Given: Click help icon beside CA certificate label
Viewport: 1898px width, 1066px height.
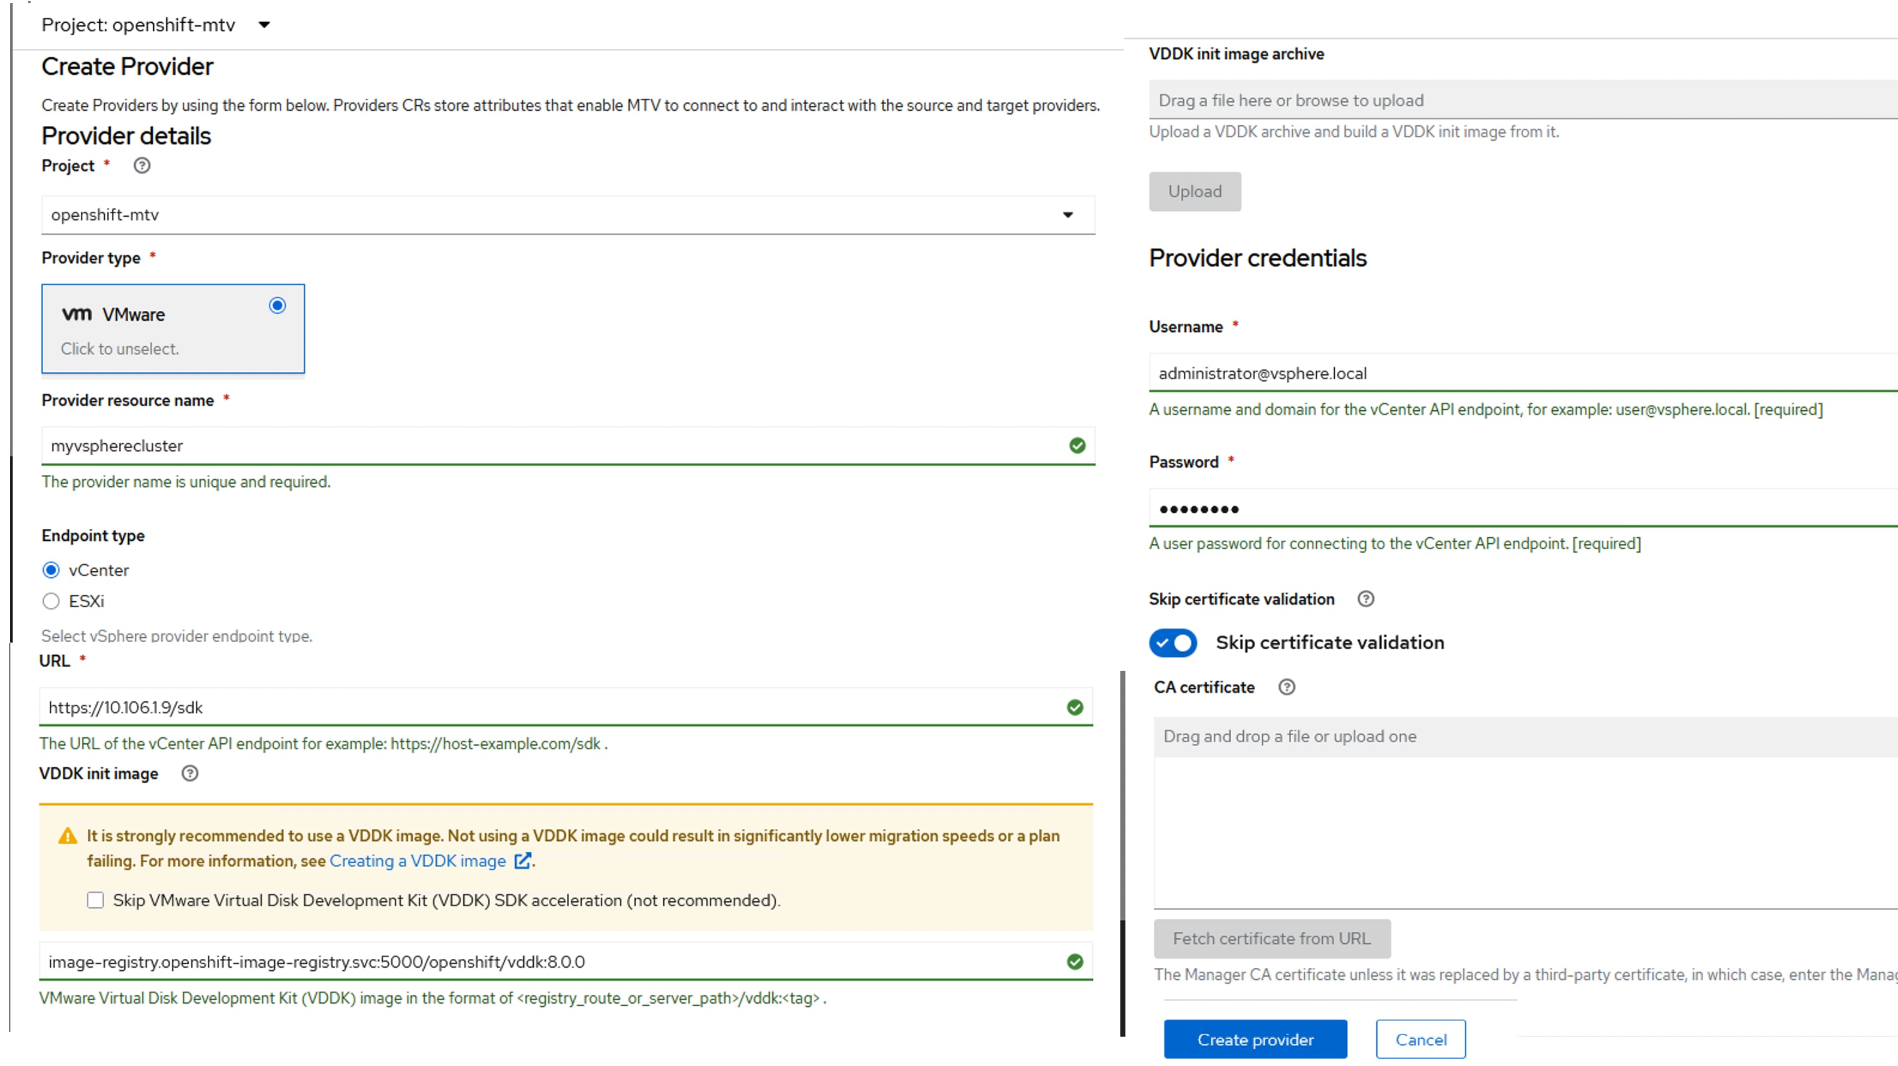Looking at the screenshot, I should click(1286, 688).
